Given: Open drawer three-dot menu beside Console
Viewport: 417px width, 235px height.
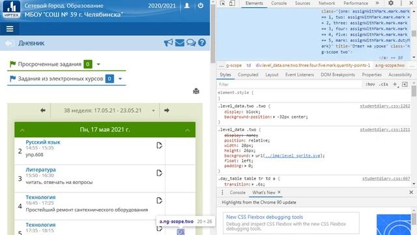Looking at the screenshot, I should [222, 193].
